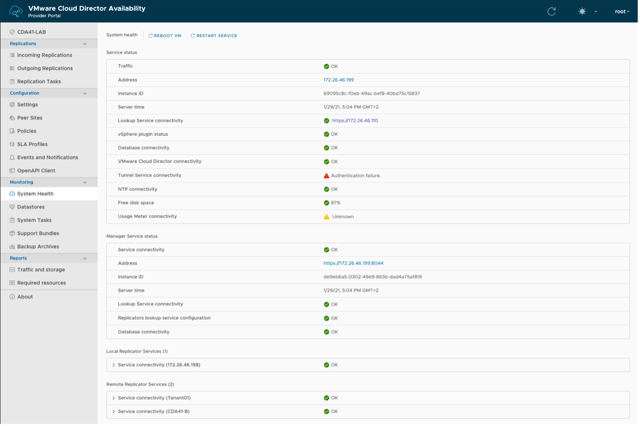640x426 pixels.
Task: Expand Service connectivity (172.26.46.198) row
Action: [x=114, y=365]
